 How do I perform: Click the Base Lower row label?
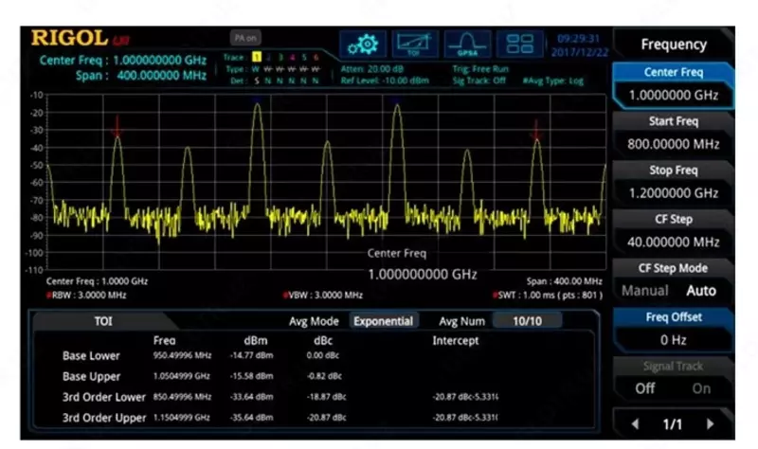pos(91,356)
